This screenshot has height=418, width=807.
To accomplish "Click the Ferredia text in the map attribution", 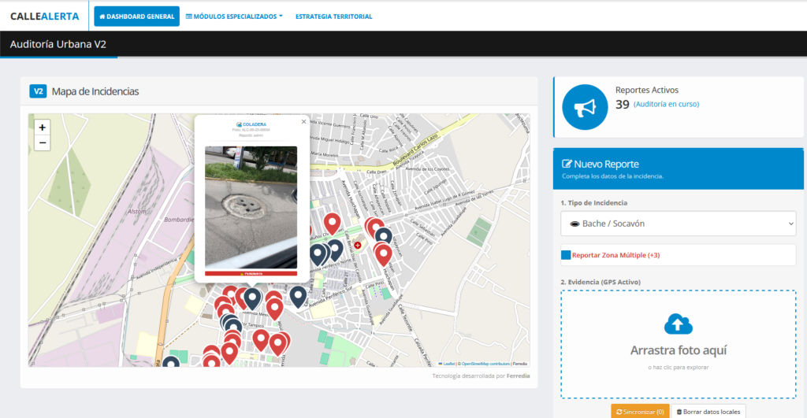I will [x=520, y=364].
